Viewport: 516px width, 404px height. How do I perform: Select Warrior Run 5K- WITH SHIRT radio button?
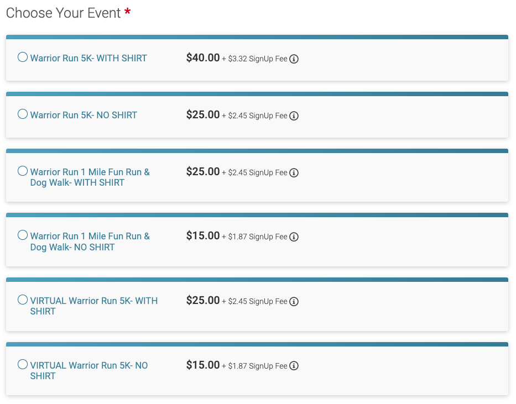[x=22, y=57]
